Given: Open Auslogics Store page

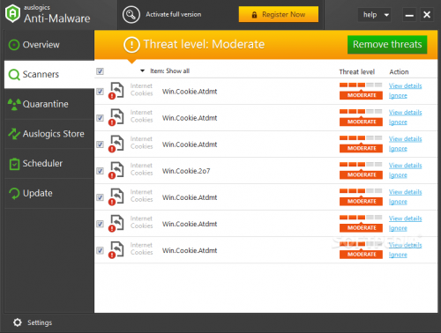Looking at the screenshot, I should 49,134.
